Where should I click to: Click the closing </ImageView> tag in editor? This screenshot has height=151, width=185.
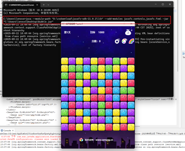tap(13, 118)
